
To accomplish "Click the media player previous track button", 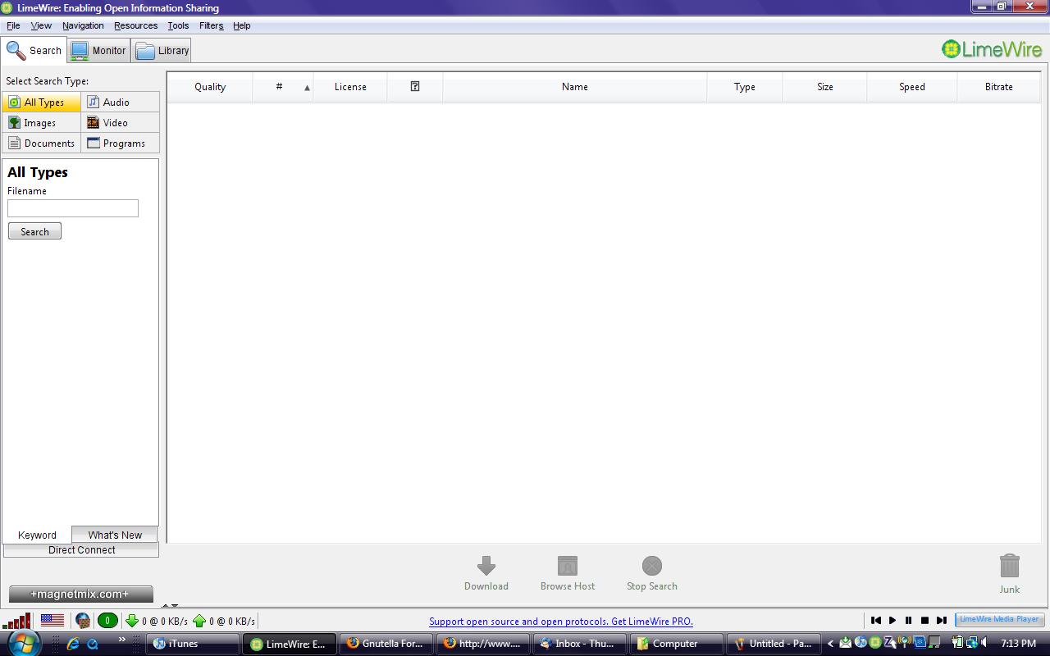I will coord(875,621).
